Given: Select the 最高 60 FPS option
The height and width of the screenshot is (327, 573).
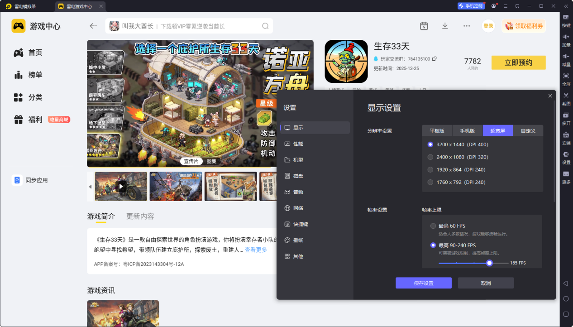Looking at the screenshot, I should tap(433, 226).
